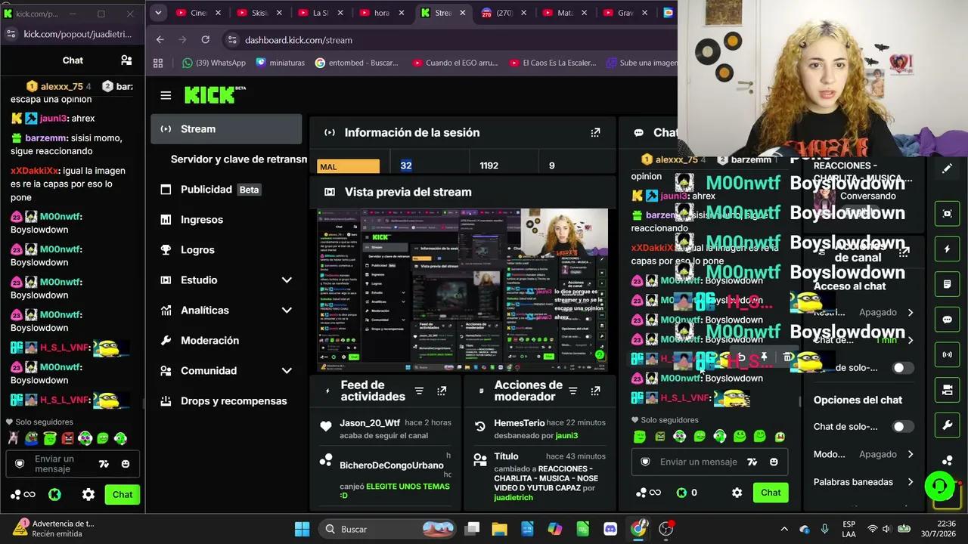Open El Caos Es La Escalera bookmark

(553, 63)
